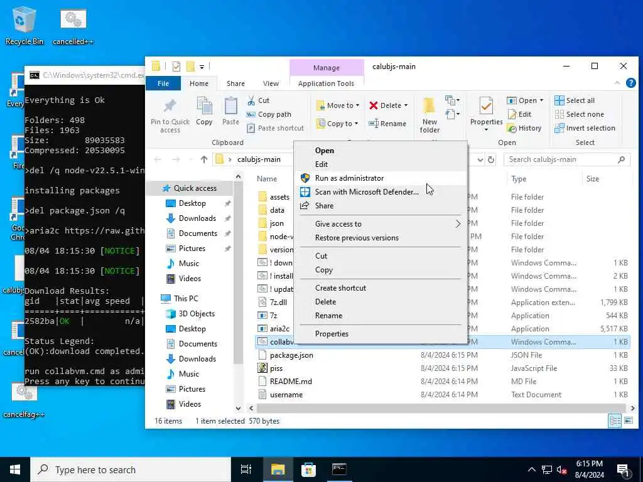The height and width of the screenshot is (482, 643).
Task: Click the Search calubjs-main field
Action: point(567,159)
